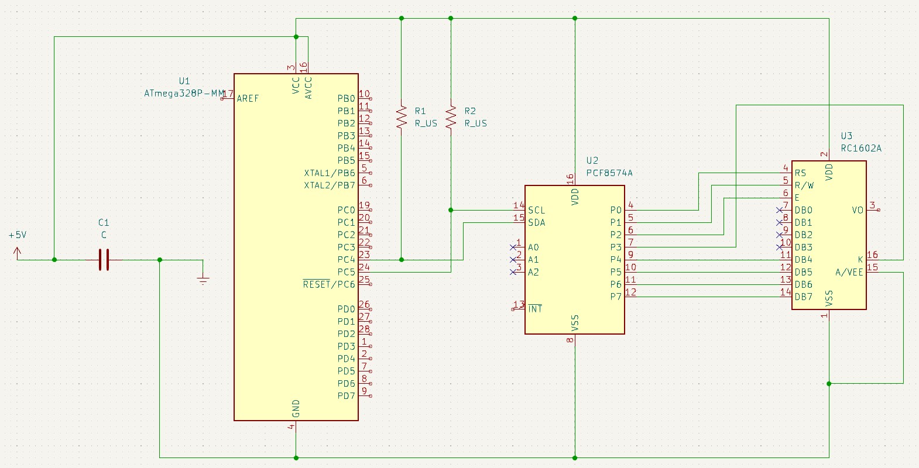Viewport: 919px width, 468px height.
Task: Select the R_US value beside R2
Action: coord(476,123)
